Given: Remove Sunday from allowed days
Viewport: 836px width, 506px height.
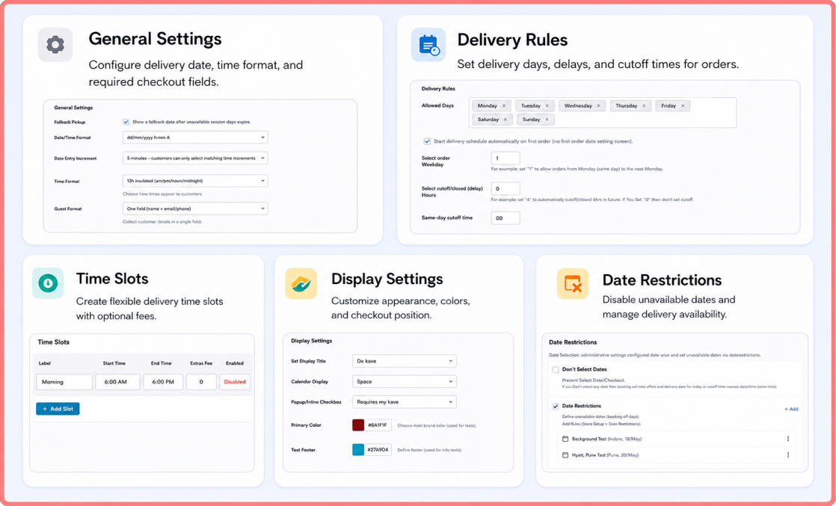Looking at the screenshot, I should pyautogui.click(x=547, y=120).
